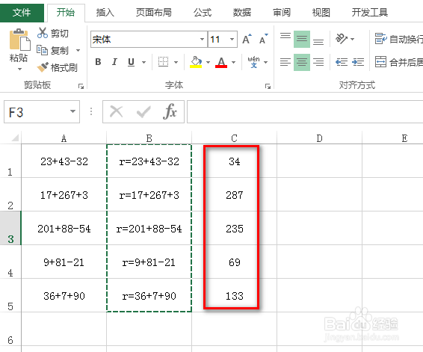Apply yellow fill color bucket

pyautogui.click(x=196, y=62)
